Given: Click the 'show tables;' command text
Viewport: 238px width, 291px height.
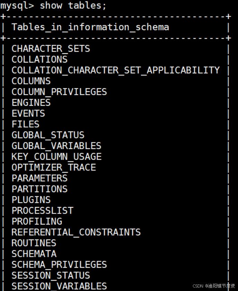Looking at the screenshot, I should [x=73, y=6].
